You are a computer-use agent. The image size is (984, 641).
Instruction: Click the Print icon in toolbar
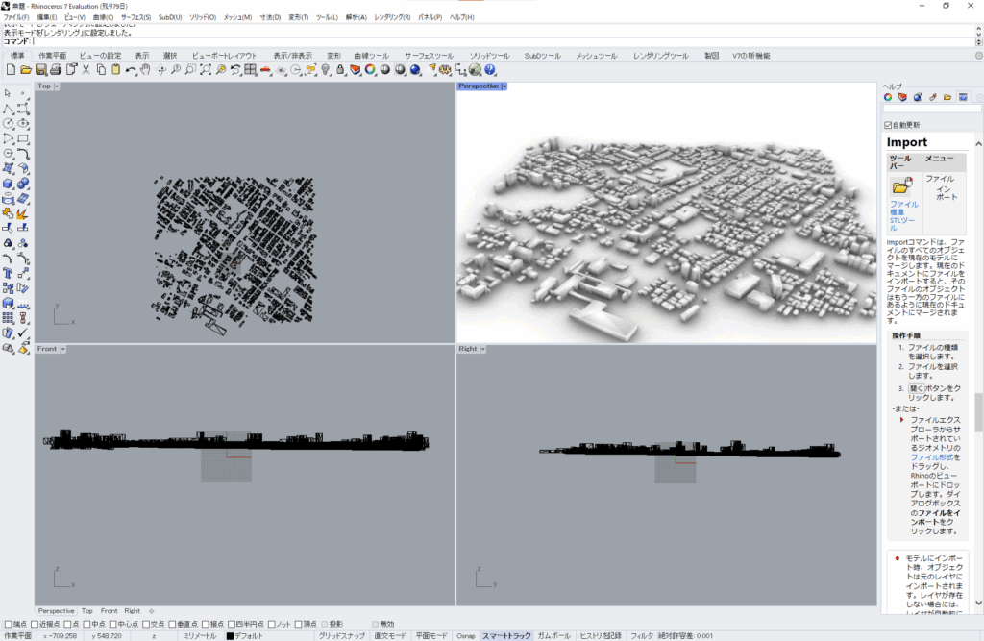pyautogui.click(x=57, y=70)
